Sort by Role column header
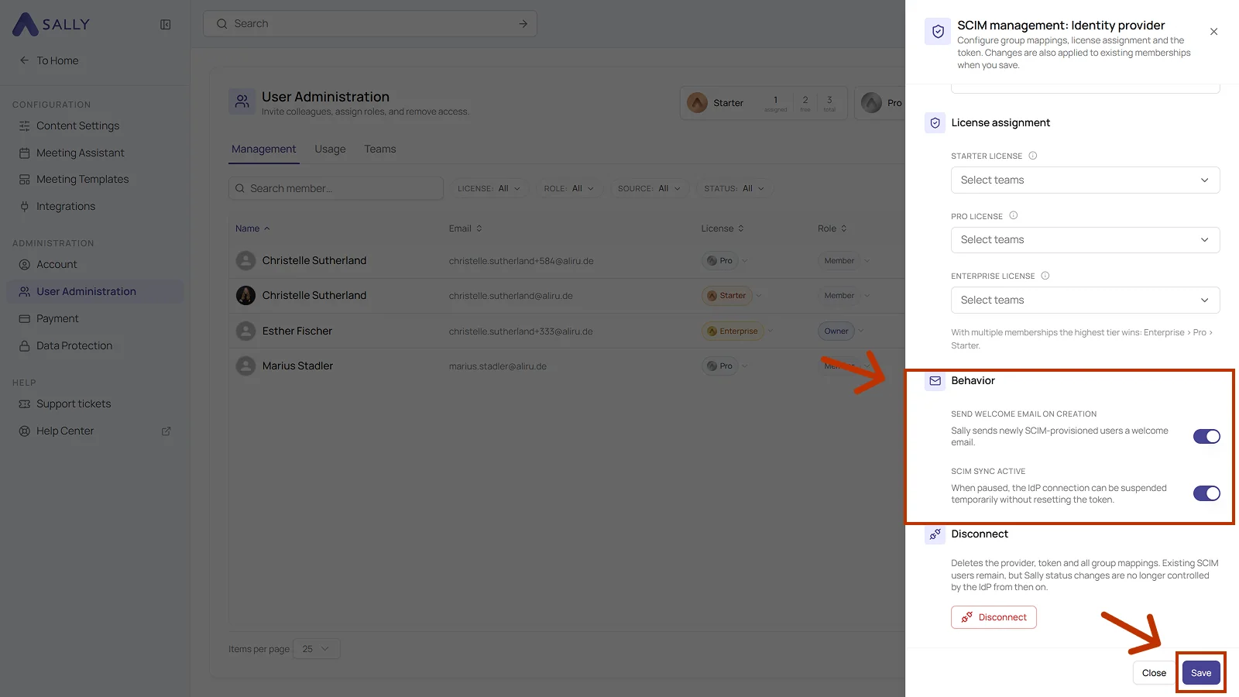The height and width of the screenshot is (697, 1239). (x=832, y=228)
